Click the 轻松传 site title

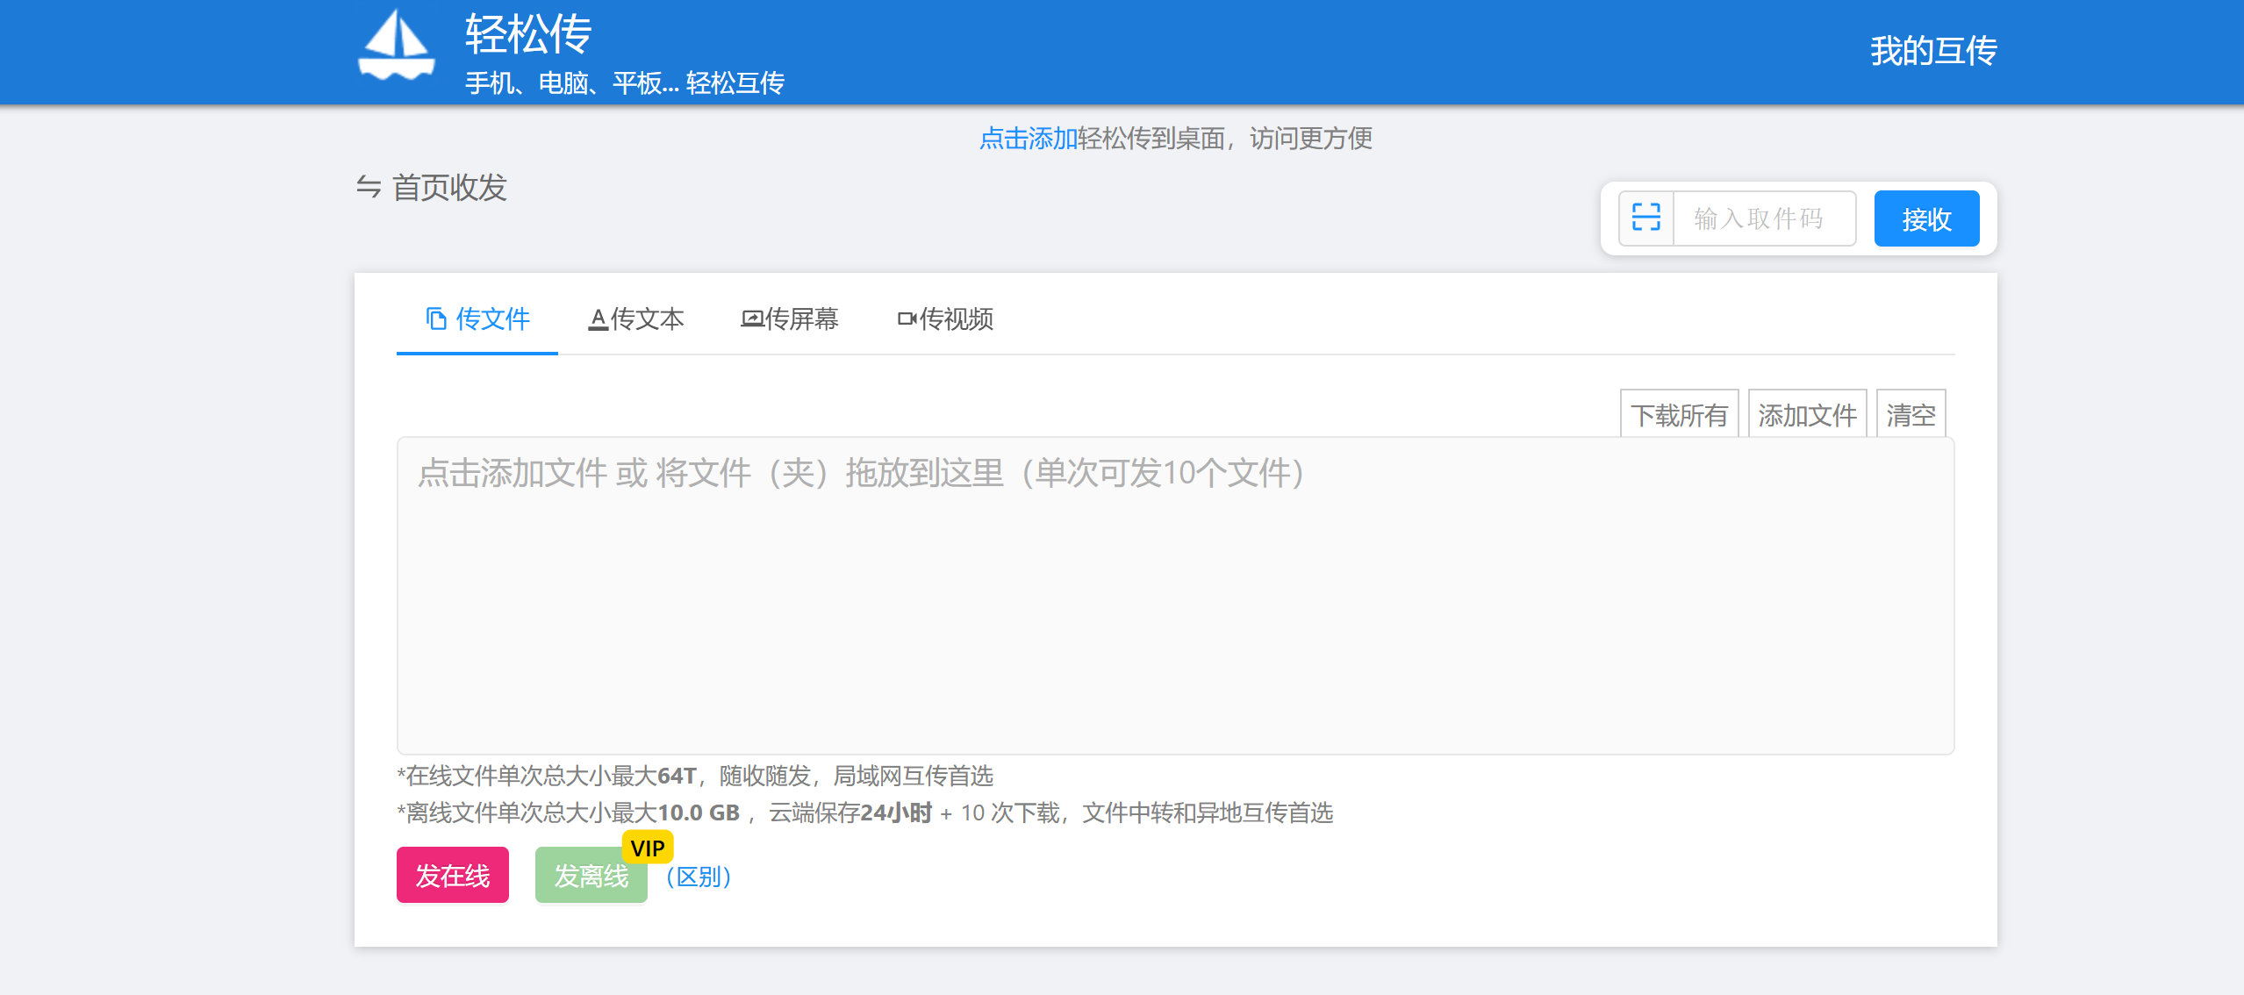528,34
